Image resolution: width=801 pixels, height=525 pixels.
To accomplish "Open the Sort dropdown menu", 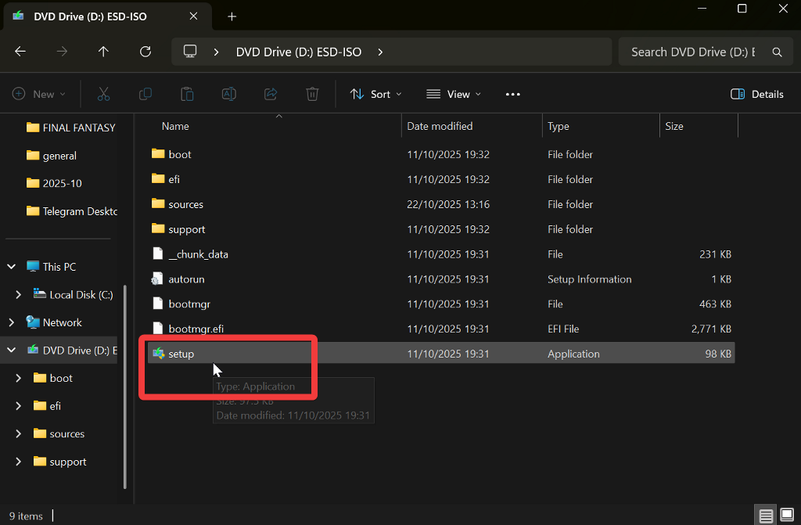I will pos(376,94).
